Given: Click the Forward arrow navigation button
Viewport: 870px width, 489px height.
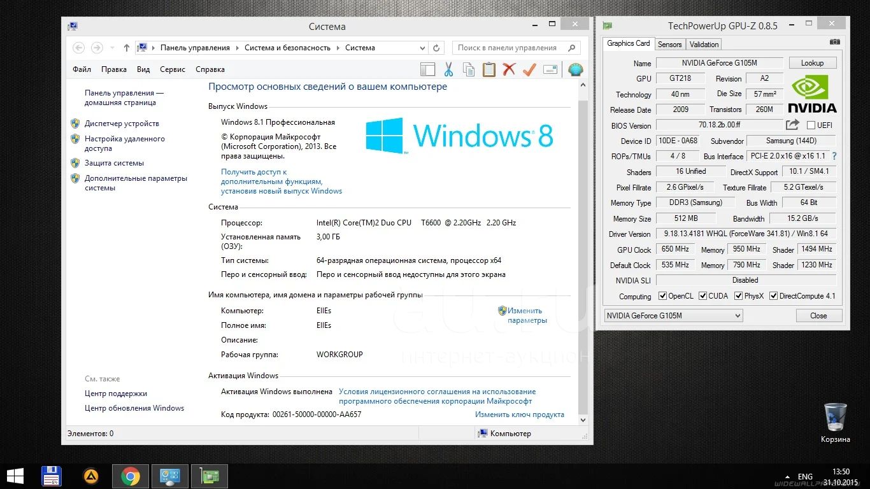Looking at the screenshot, I should coord(97,48).
